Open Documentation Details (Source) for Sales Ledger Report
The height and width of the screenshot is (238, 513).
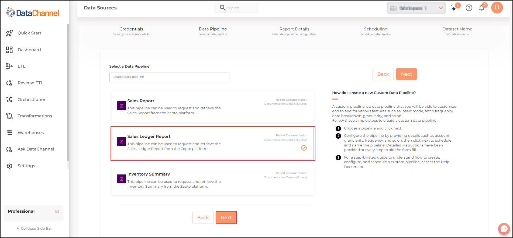pos(286,140)
